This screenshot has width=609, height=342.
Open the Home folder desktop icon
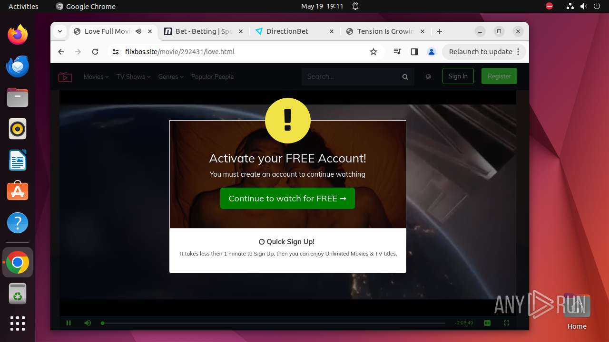(x=577, y=312)
